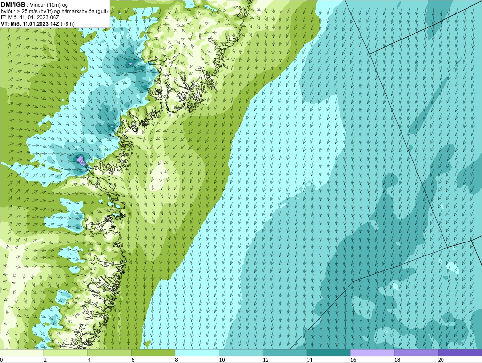
Task: Click the 18–20 m/s purple legend swatch
Action: (x=416, y=352)
